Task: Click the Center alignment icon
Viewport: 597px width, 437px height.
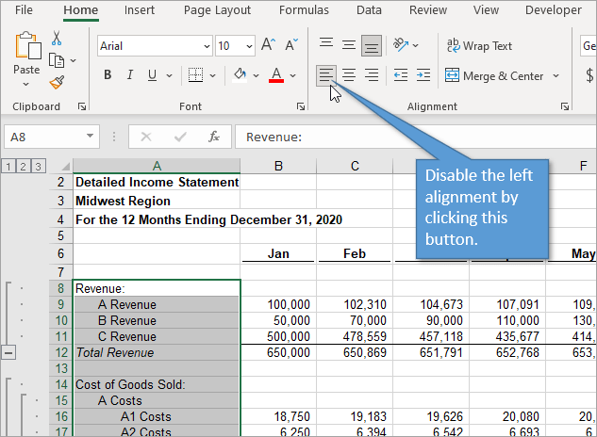Action: pos(349,75)
